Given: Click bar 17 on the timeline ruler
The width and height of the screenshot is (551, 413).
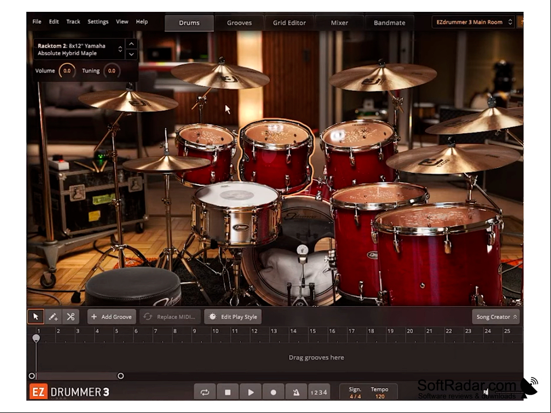Looking at the screenshot, I should (x=352, y=331).
